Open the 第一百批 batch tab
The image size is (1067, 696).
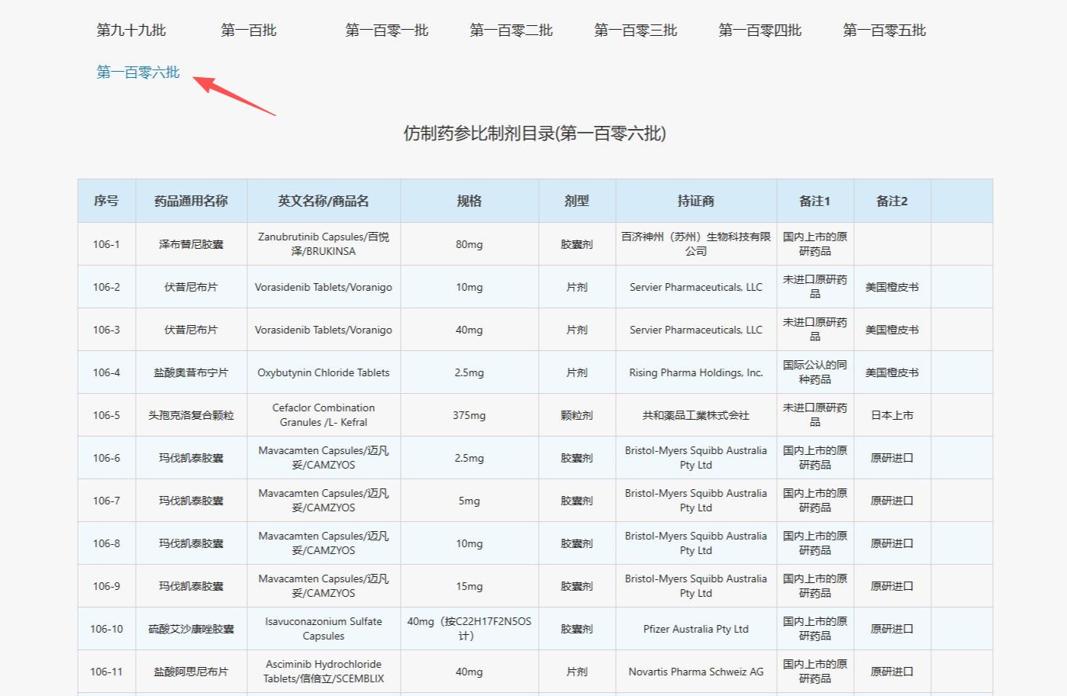click(248, 31)
